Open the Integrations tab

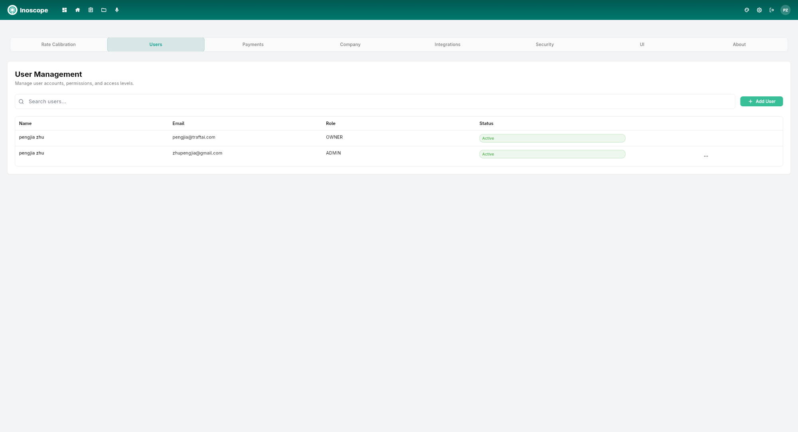click(x=447, y=44)
